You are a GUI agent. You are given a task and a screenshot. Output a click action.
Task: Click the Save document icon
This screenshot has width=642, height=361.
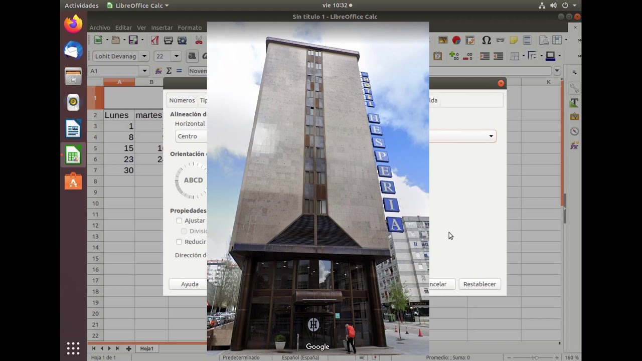point(133,40)
